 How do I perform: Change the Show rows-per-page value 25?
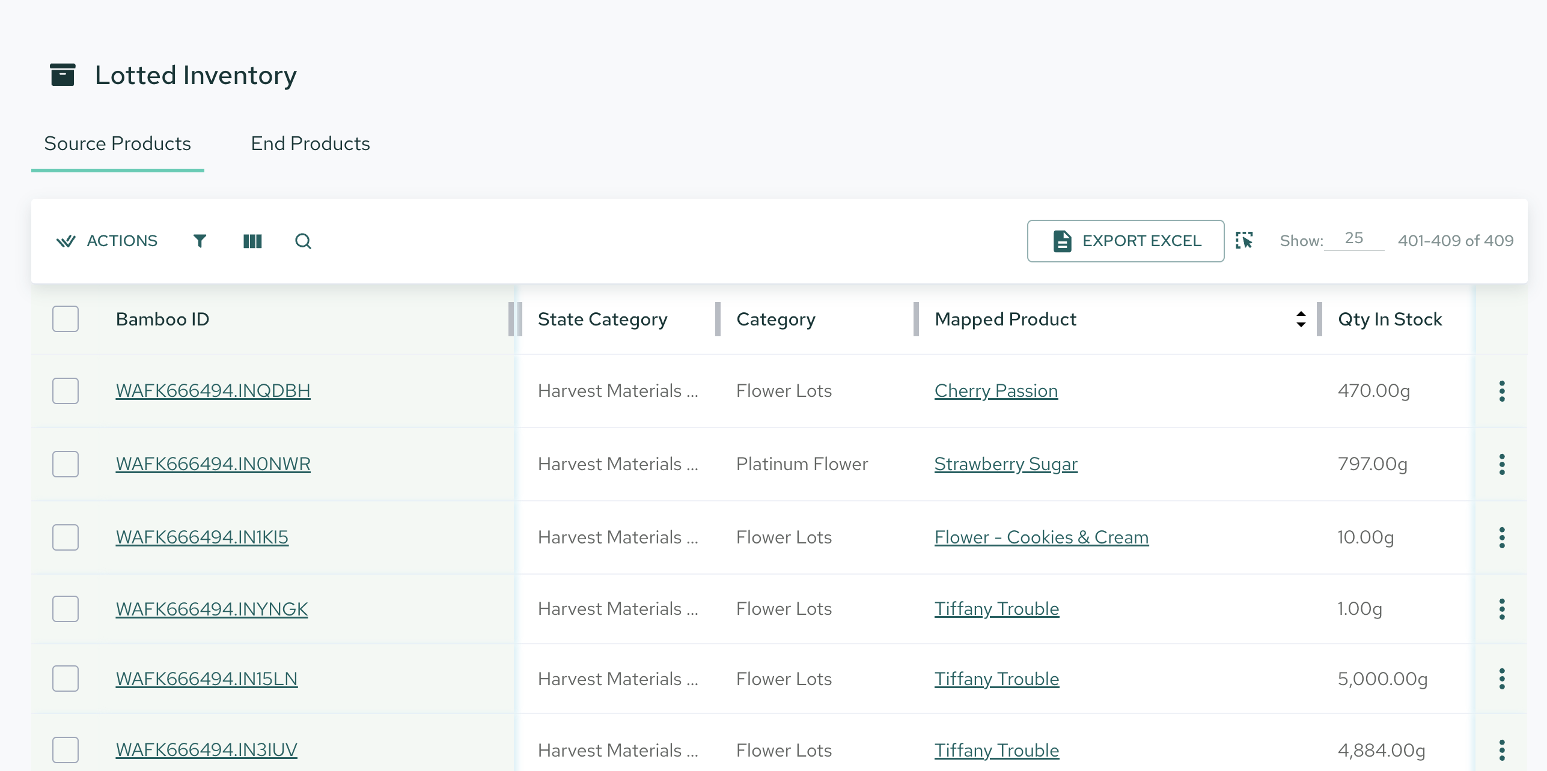click(1353, 238)
